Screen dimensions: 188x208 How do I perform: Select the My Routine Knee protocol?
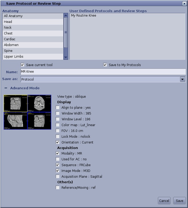(83, 16)
